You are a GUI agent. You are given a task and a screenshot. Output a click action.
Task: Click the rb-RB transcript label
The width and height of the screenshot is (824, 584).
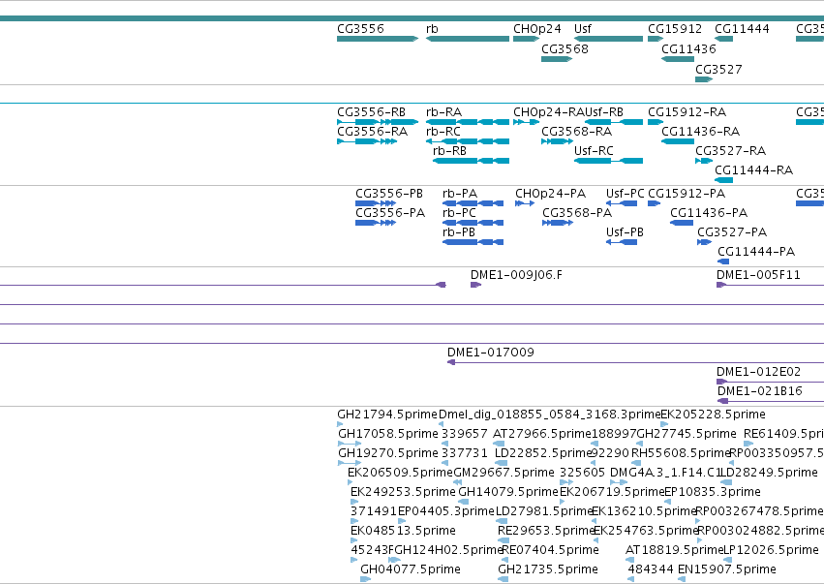click(x=450, y=151)
